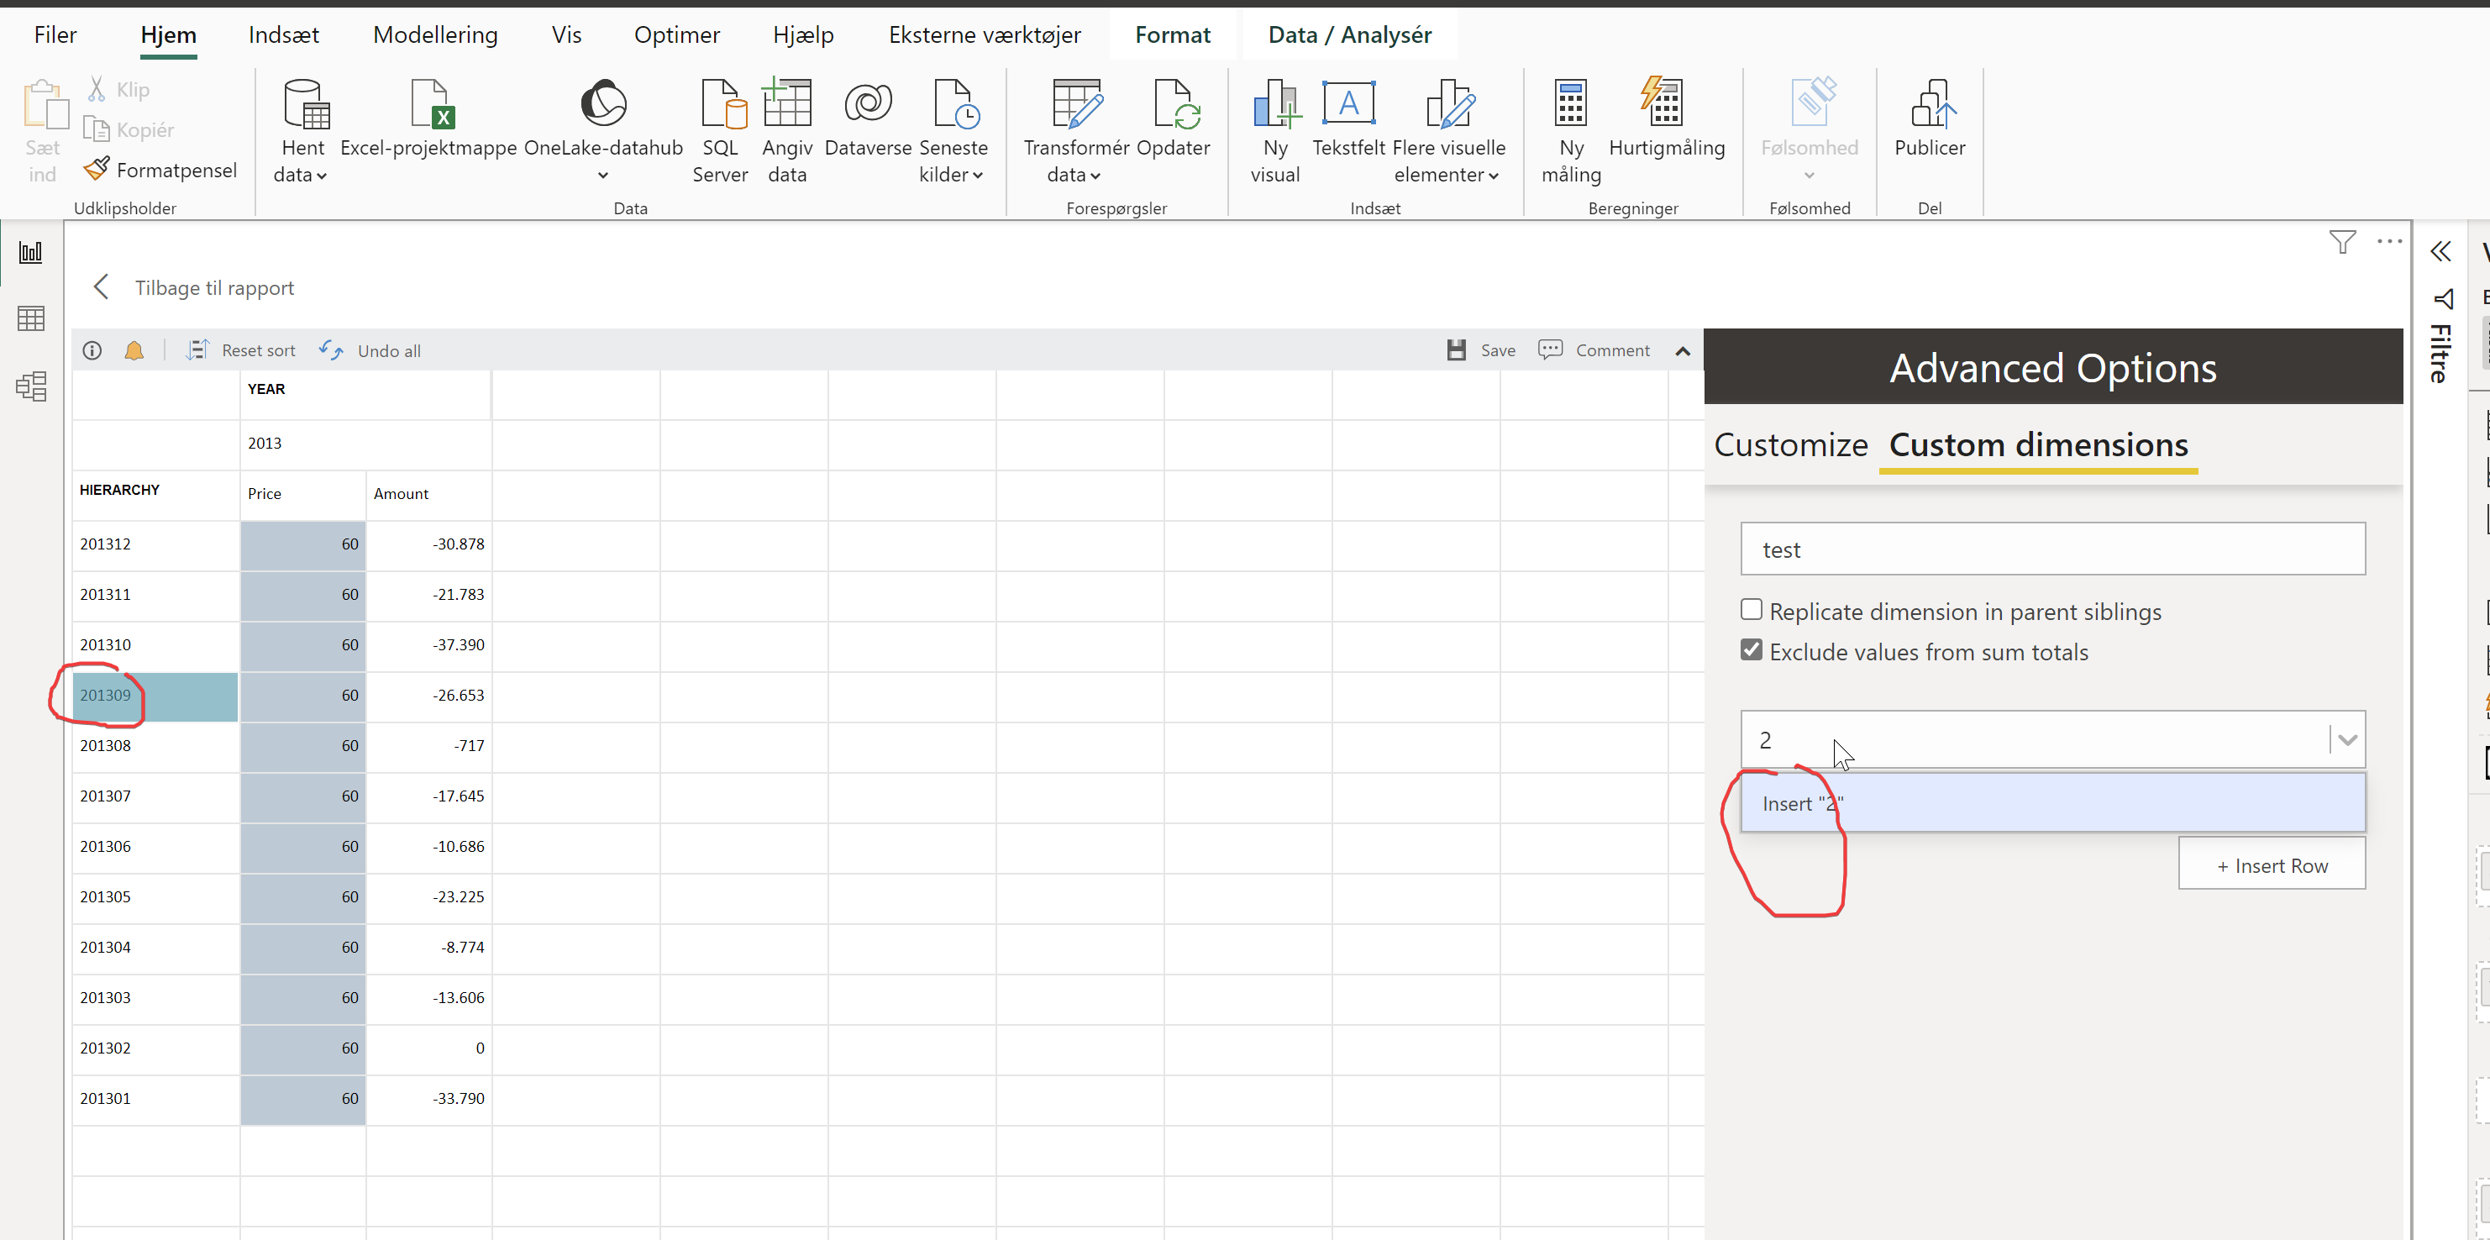This screenshot has width=2490, height=1240.
Task: Open the Filer menu
Action: tap(55, 34)
